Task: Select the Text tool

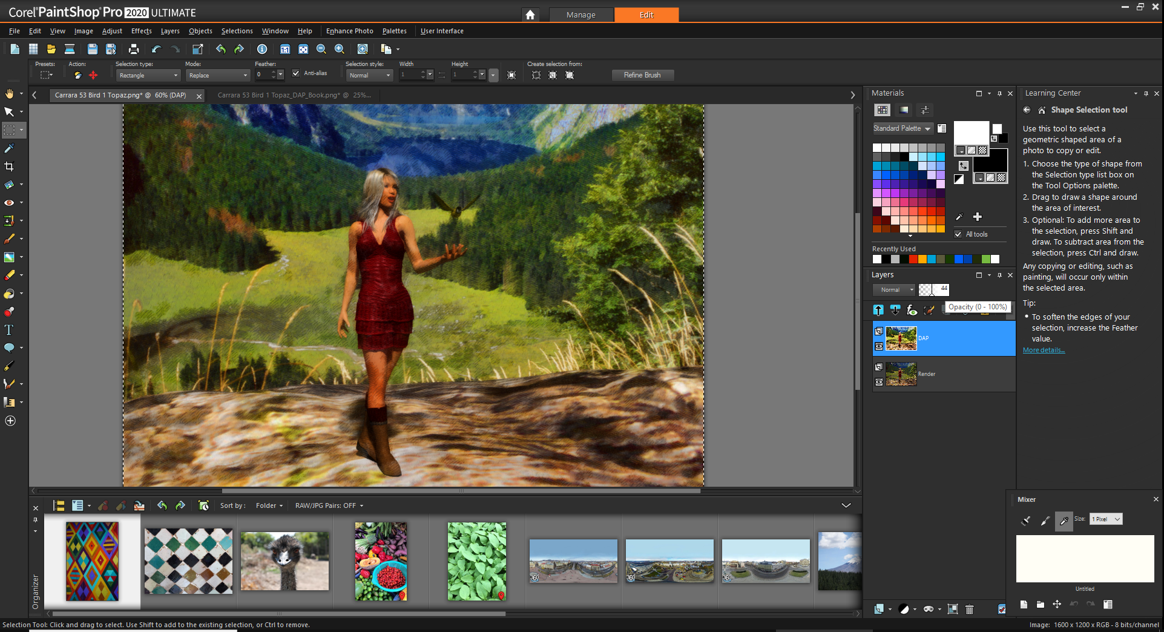Action: click(x=9, y=330)
